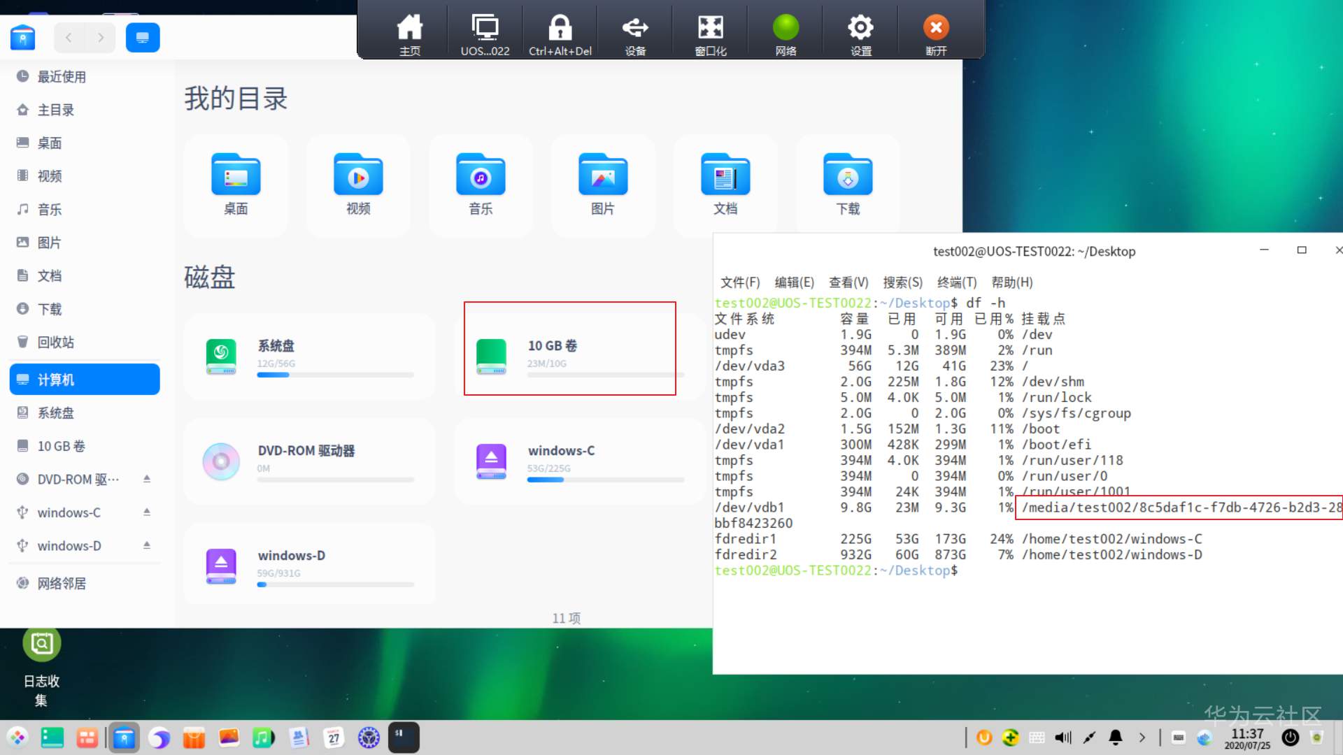Open the DVD-ROM 驱动器 disc icon
The width and height of the screenshot is (1343, 755).
pyautogui.click(x=221, y=461)
